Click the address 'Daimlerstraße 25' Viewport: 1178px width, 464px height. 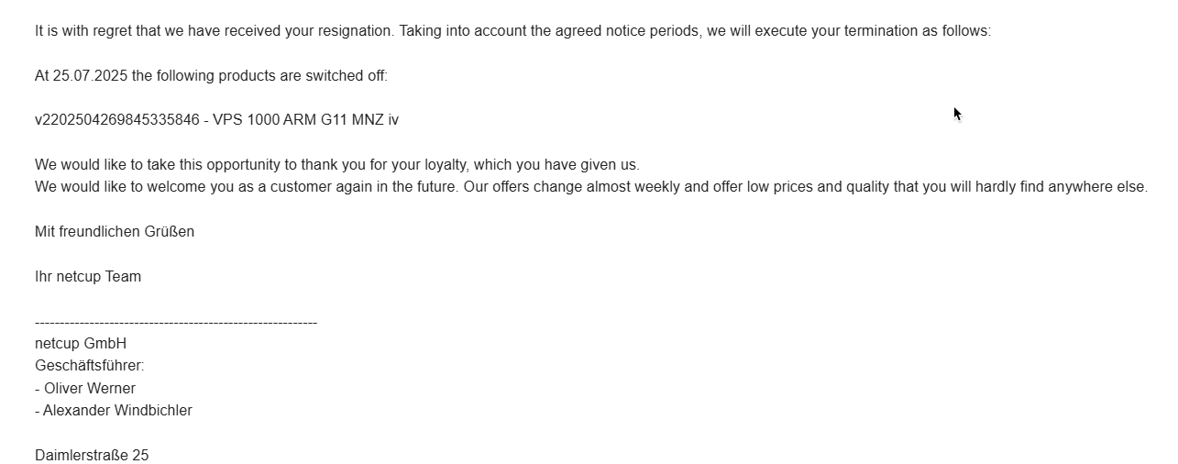point(92,456)
